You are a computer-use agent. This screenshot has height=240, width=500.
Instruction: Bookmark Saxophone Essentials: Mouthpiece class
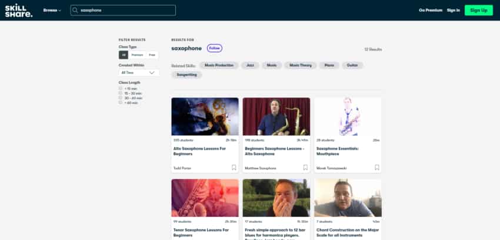pyautogui.click(x=377, y=167)
